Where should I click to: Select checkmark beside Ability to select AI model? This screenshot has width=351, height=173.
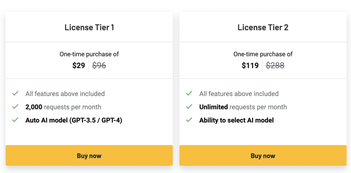(189, 120)
